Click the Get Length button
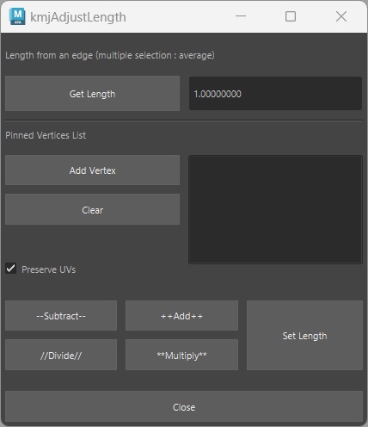Image resolution: width=368 pixels, height=427 pixels. [x=92, y=94]
